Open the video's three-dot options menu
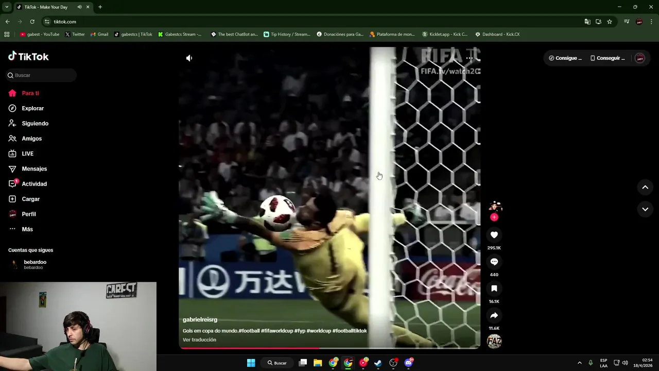 coord(469,58)
